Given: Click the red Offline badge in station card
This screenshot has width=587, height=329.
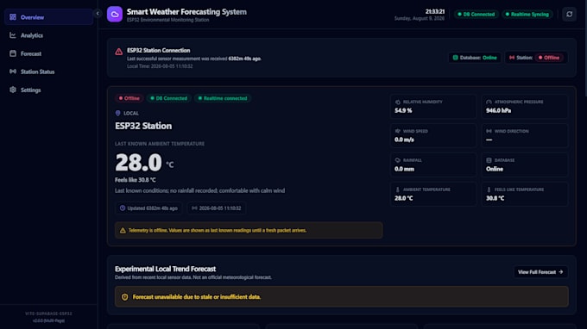Looking at the screenshot, I should pos(129,98).
